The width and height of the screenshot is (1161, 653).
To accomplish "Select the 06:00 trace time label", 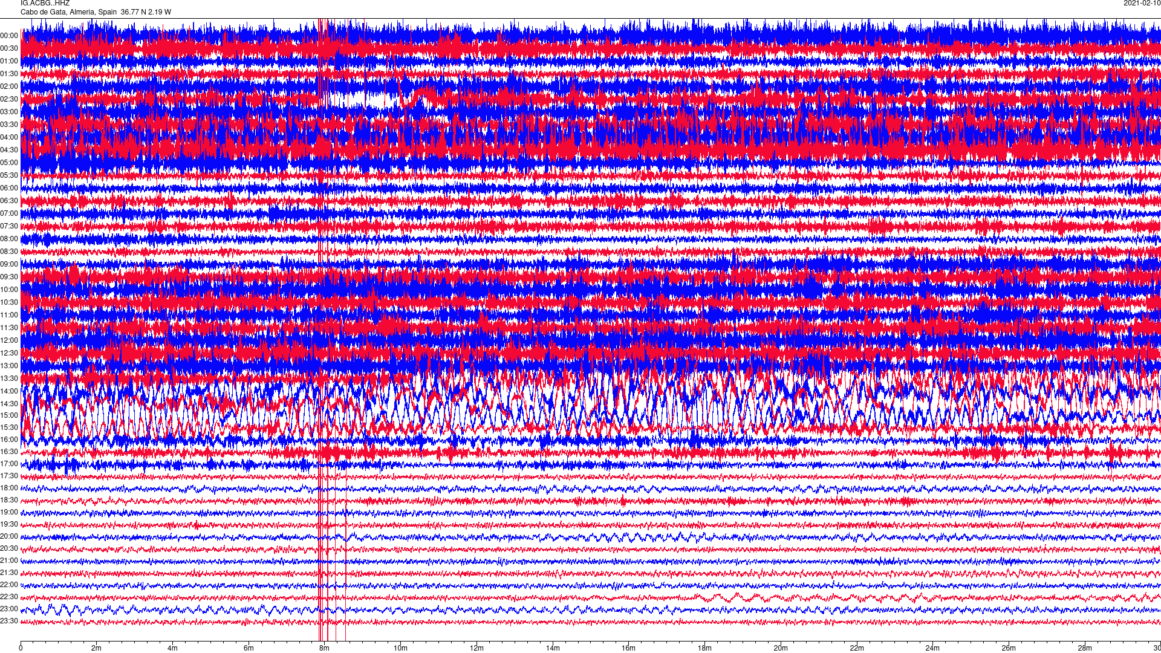I will tap(9, 188).
